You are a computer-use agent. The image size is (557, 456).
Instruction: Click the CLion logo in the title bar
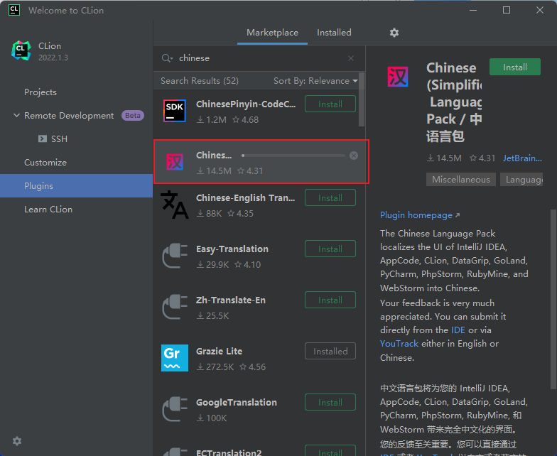point(14,10)
